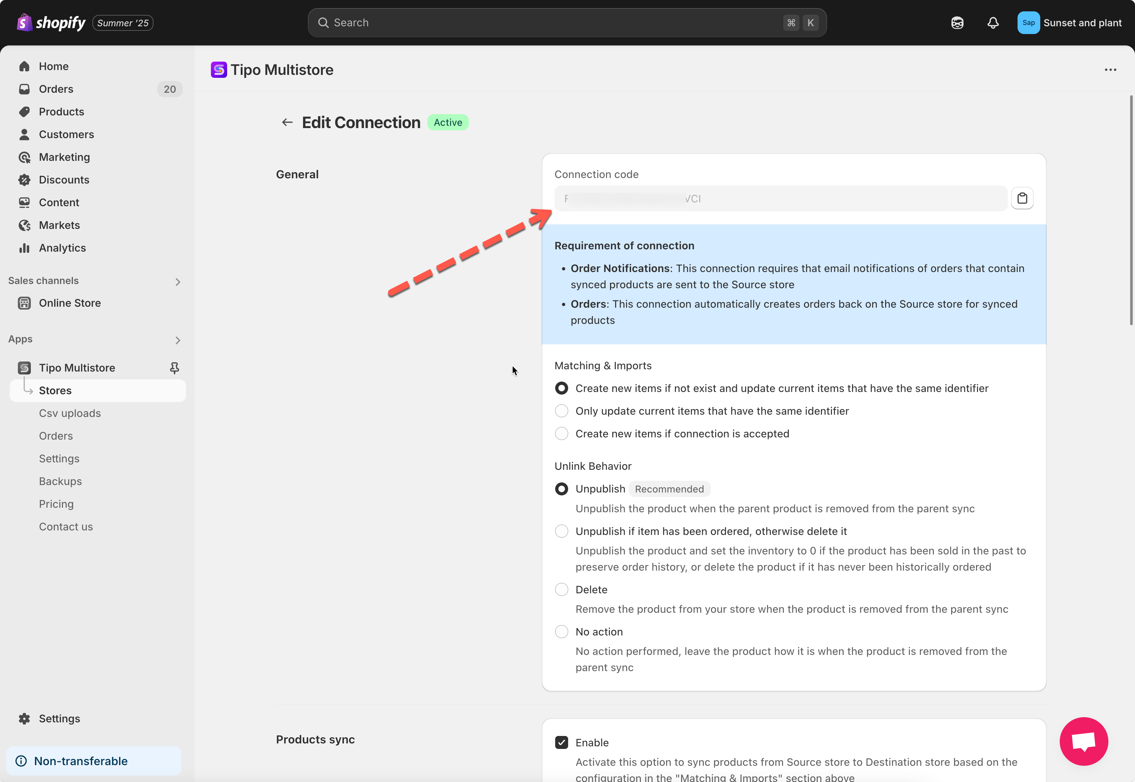Click the Connection code field

click(x=781, y=198)
